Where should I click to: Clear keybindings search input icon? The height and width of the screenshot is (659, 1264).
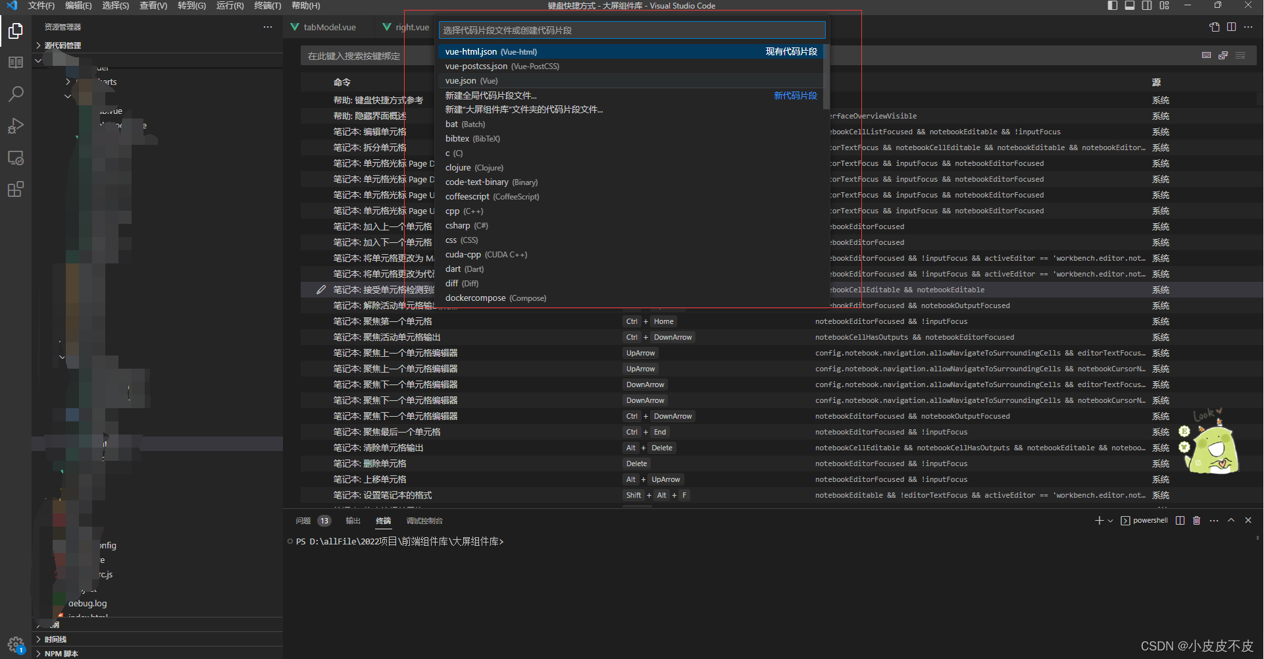[1240, 55]
